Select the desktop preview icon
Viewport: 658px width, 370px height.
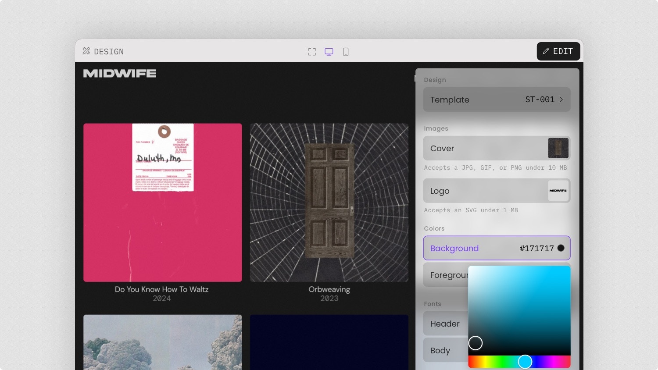[x=329, y=52]
